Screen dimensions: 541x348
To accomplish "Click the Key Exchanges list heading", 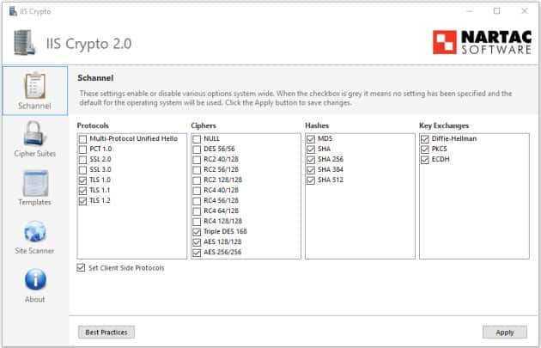I will pyautogui.click(x=444, y=125).
